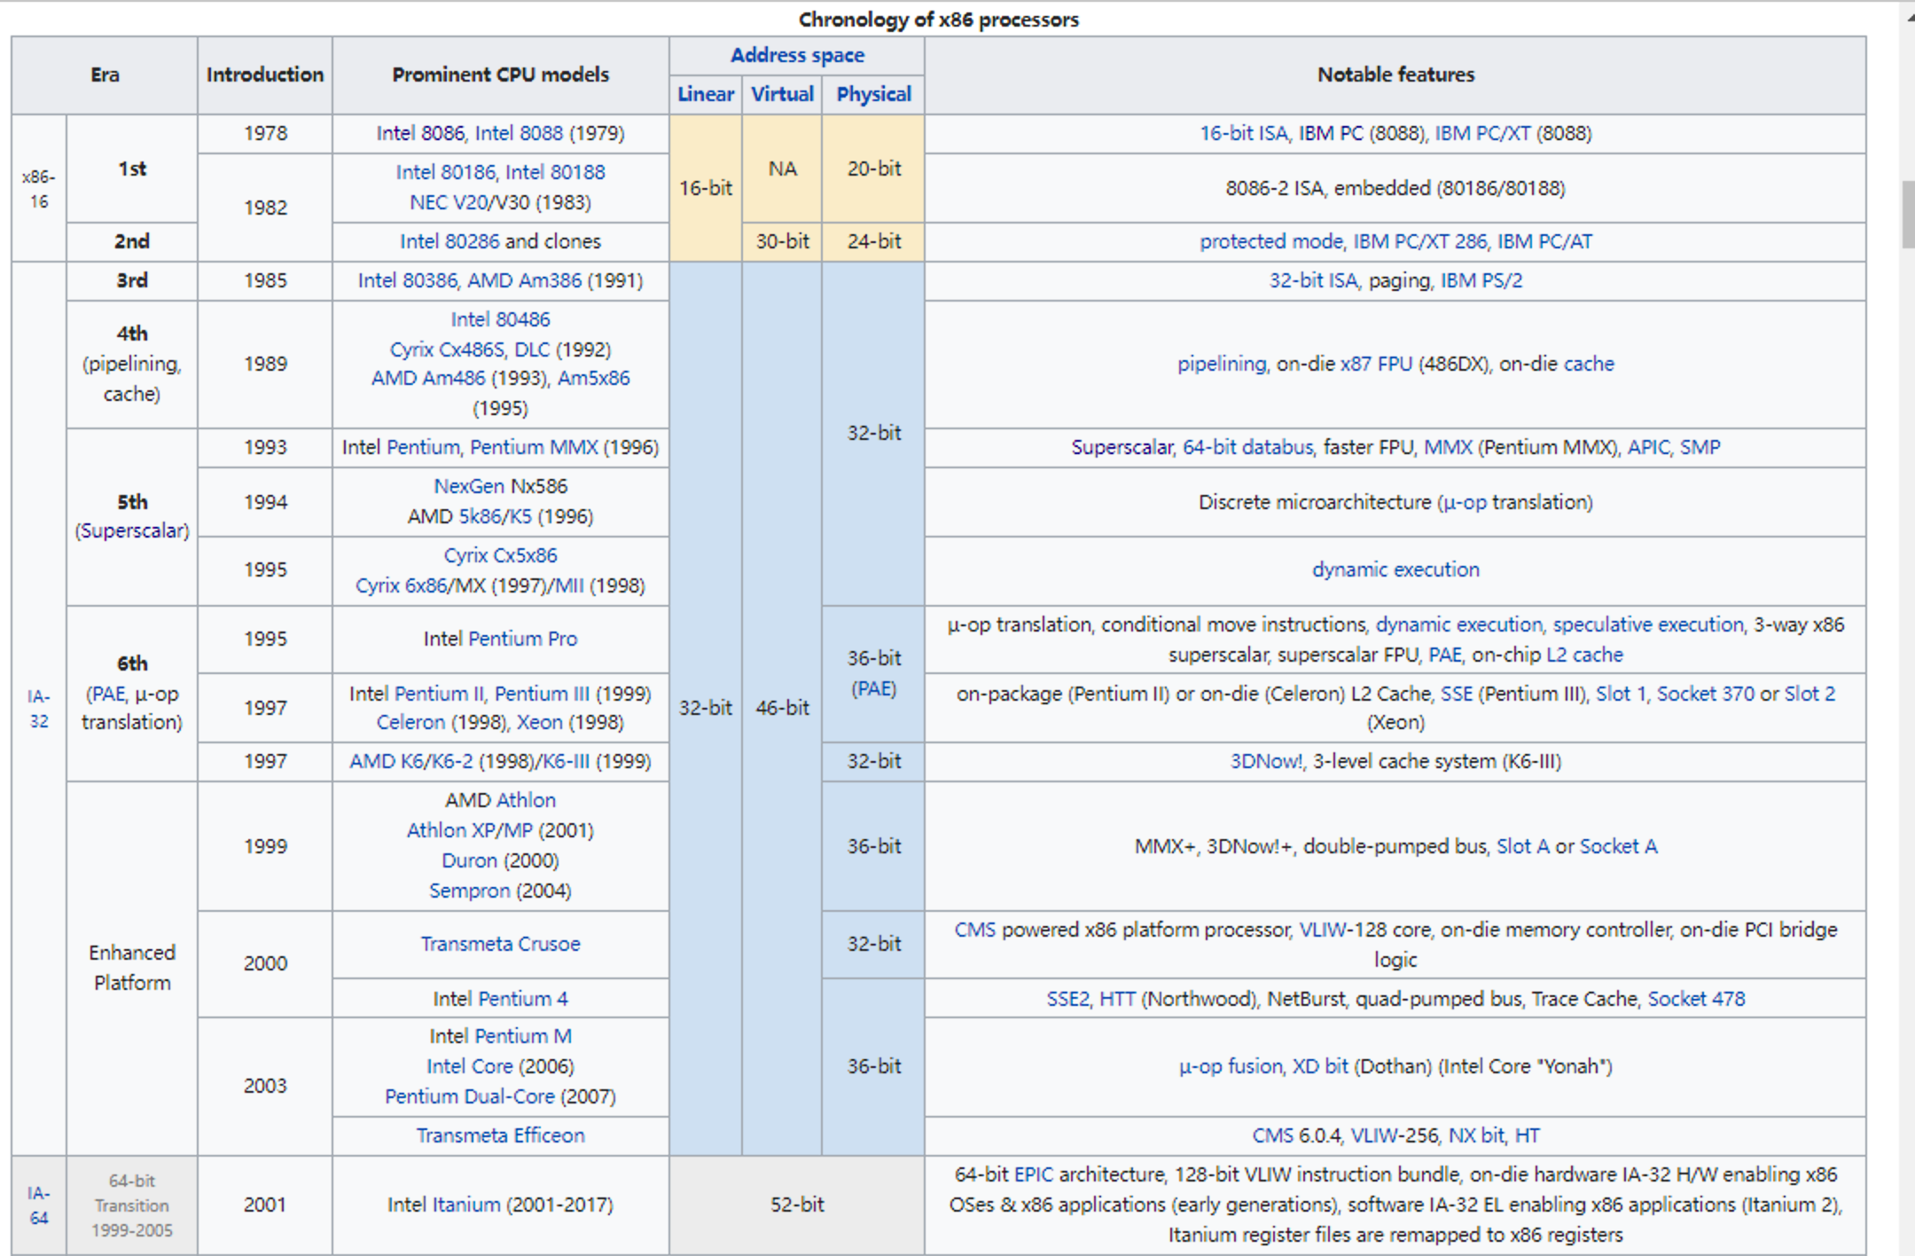Visit the AMD Am386 link
This screenshot has width=1915, height=1256.
point(524,280)
